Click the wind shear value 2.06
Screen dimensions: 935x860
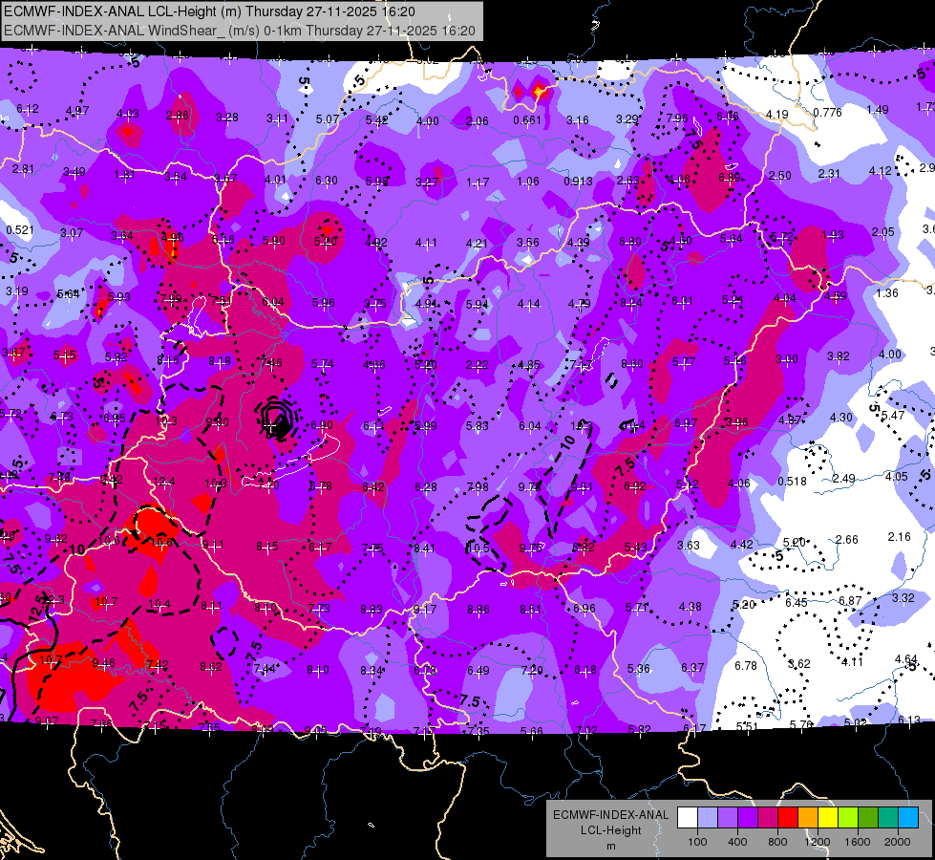477,121
